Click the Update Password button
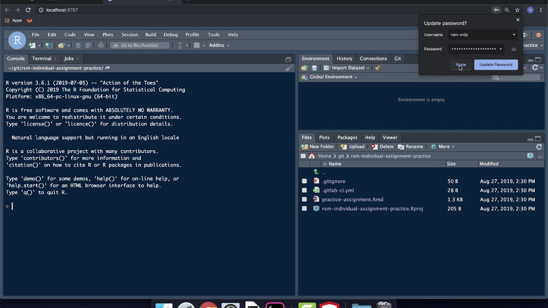 [x=496, y=65]
